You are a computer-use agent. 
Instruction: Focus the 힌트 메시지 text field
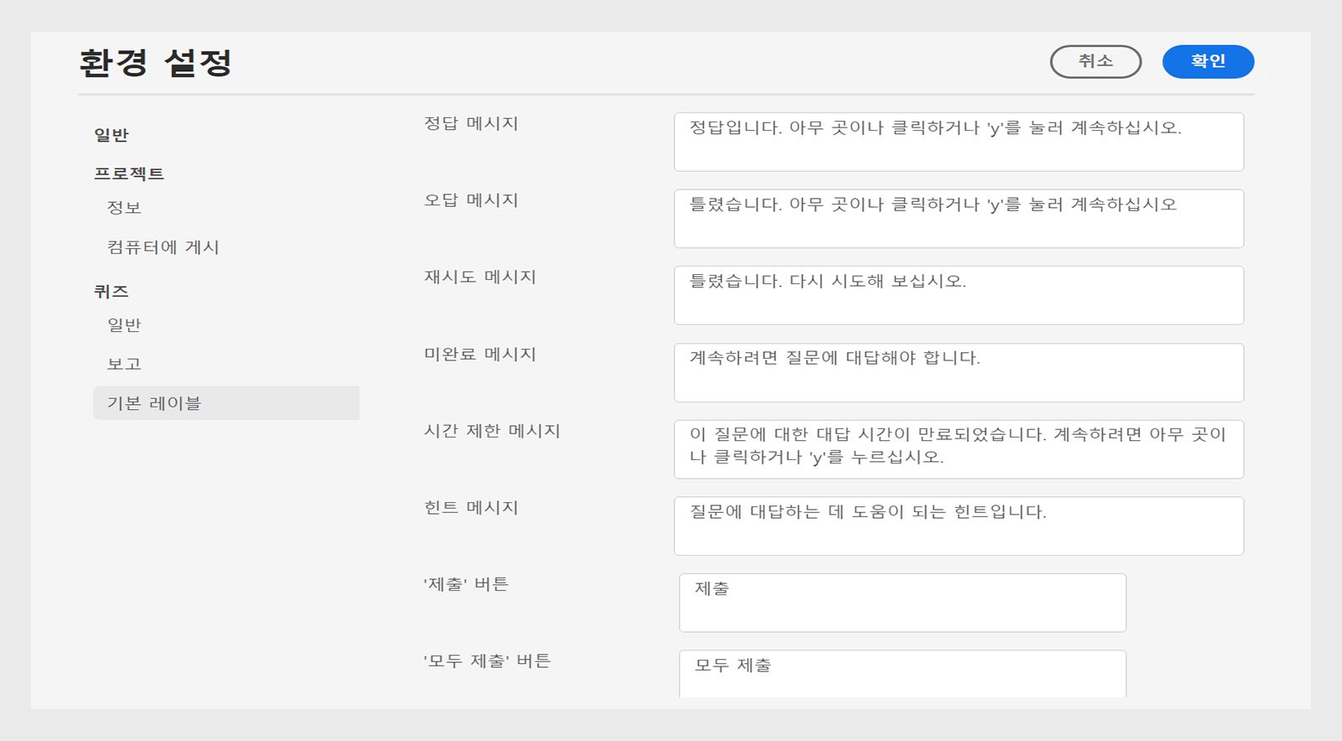[x=959, y=526]
